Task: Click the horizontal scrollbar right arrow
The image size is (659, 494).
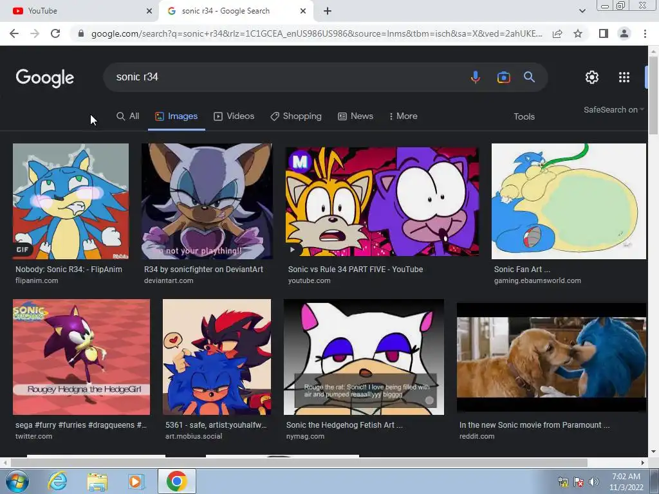Action: click(643, 462)
